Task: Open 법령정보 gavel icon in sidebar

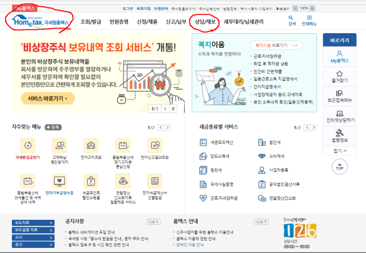Action: point(340,133)
